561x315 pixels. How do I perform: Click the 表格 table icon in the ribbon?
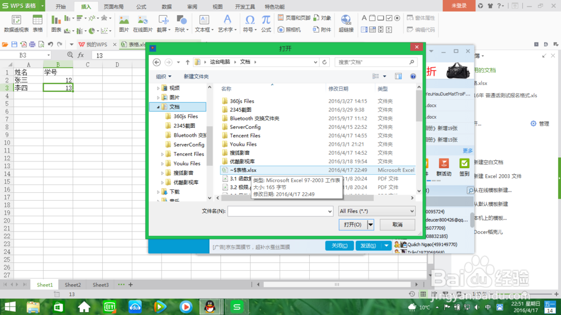pos(38,24)
